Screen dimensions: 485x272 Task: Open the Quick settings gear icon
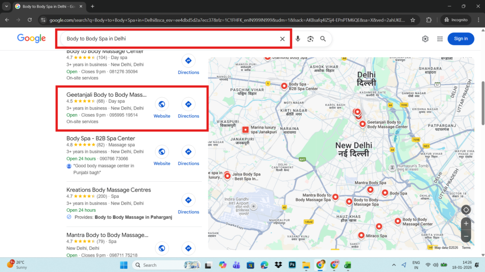(425, 39)
